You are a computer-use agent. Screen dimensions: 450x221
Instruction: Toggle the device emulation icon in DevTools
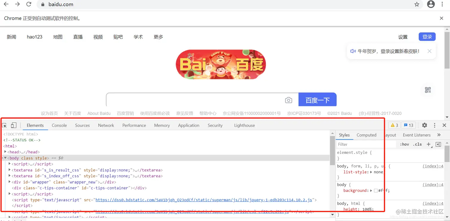[x=13, y=125]
